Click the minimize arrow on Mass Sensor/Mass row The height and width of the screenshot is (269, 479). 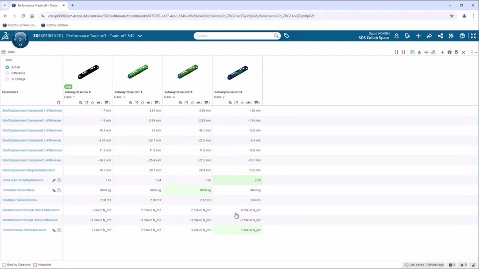(x=54, y=190)
